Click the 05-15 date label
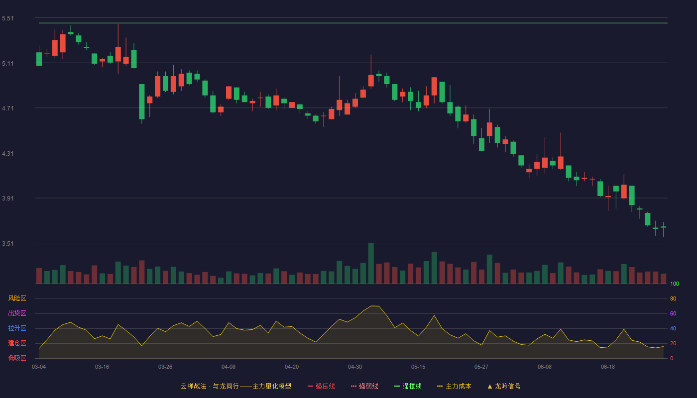 point(418,367)
